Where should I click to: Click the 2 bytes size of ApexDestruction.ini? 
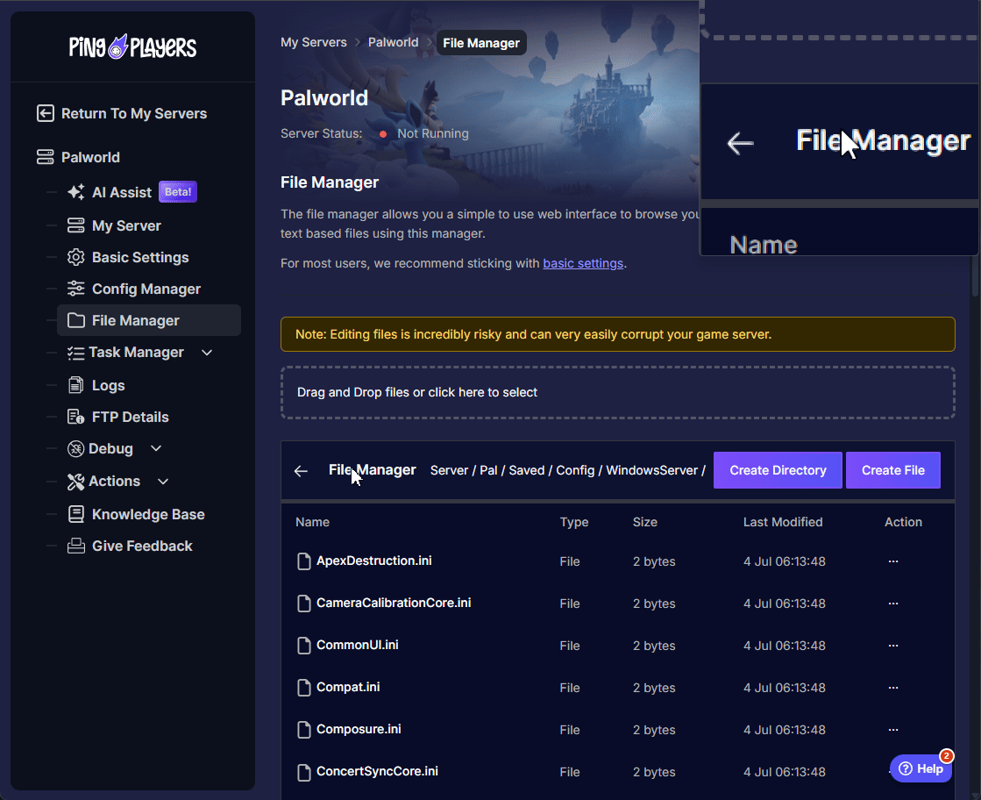tap(654, 561)
